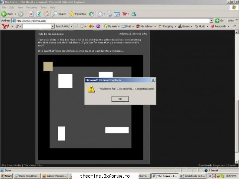This screenshot has width=239, height=179.
Task: Click the Search magnifier icon
Action: (x=55, y=14)
